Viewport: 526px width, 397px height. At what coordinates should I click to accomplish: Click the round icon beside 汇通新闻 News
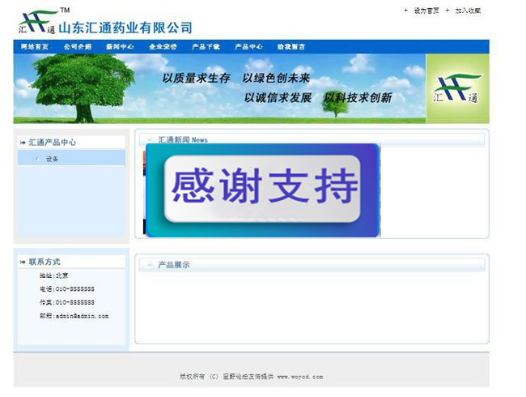(x=150, y=139)
